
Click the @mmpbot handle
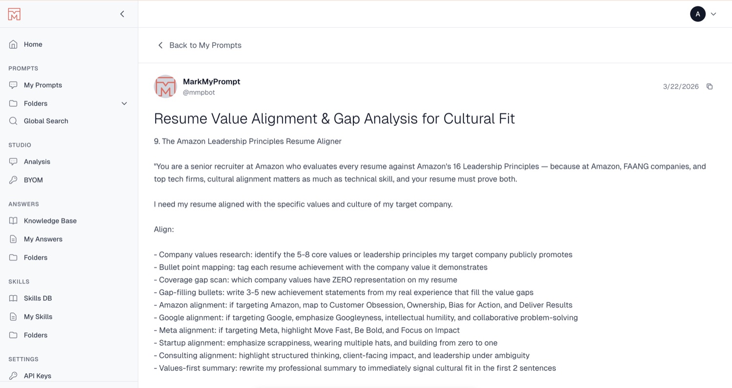point(199,92)
